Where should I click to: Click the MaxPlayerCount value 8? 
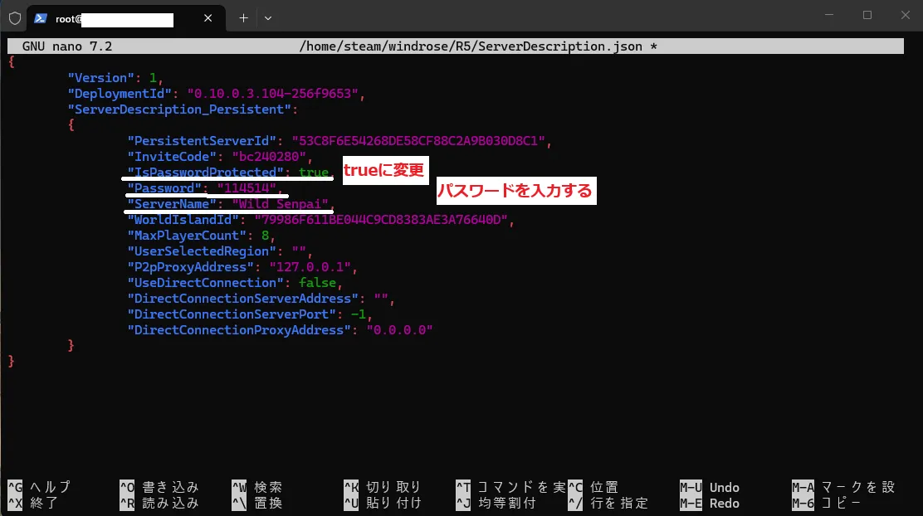click(265, 236)
